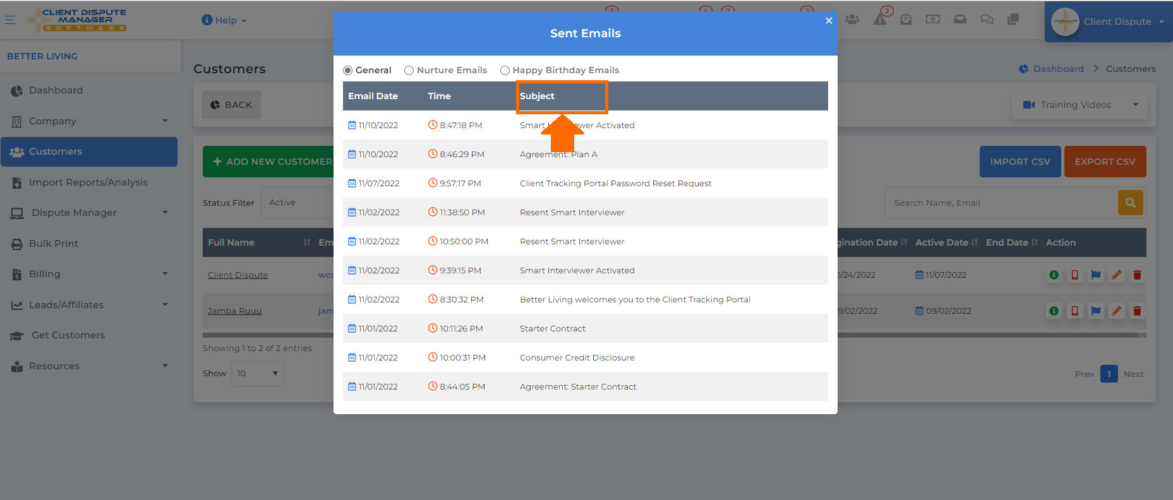Image resolution: width=1173 pixels, height=500 pixels.
Task: Expand the Resources sidebar menu
Action: click(x=88, y=366)
